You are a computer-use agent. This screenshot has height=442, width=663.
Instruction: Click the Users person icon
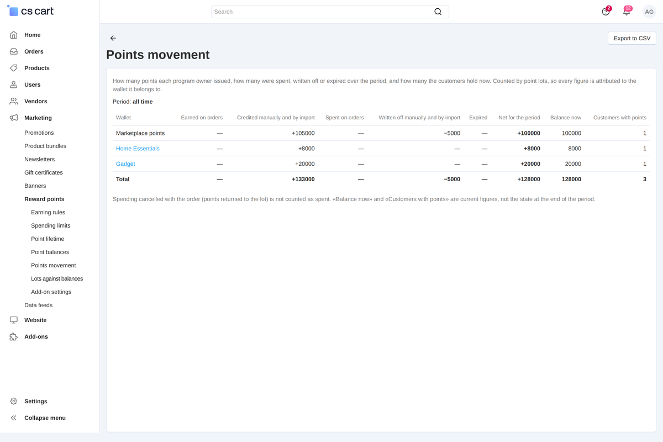14,85
